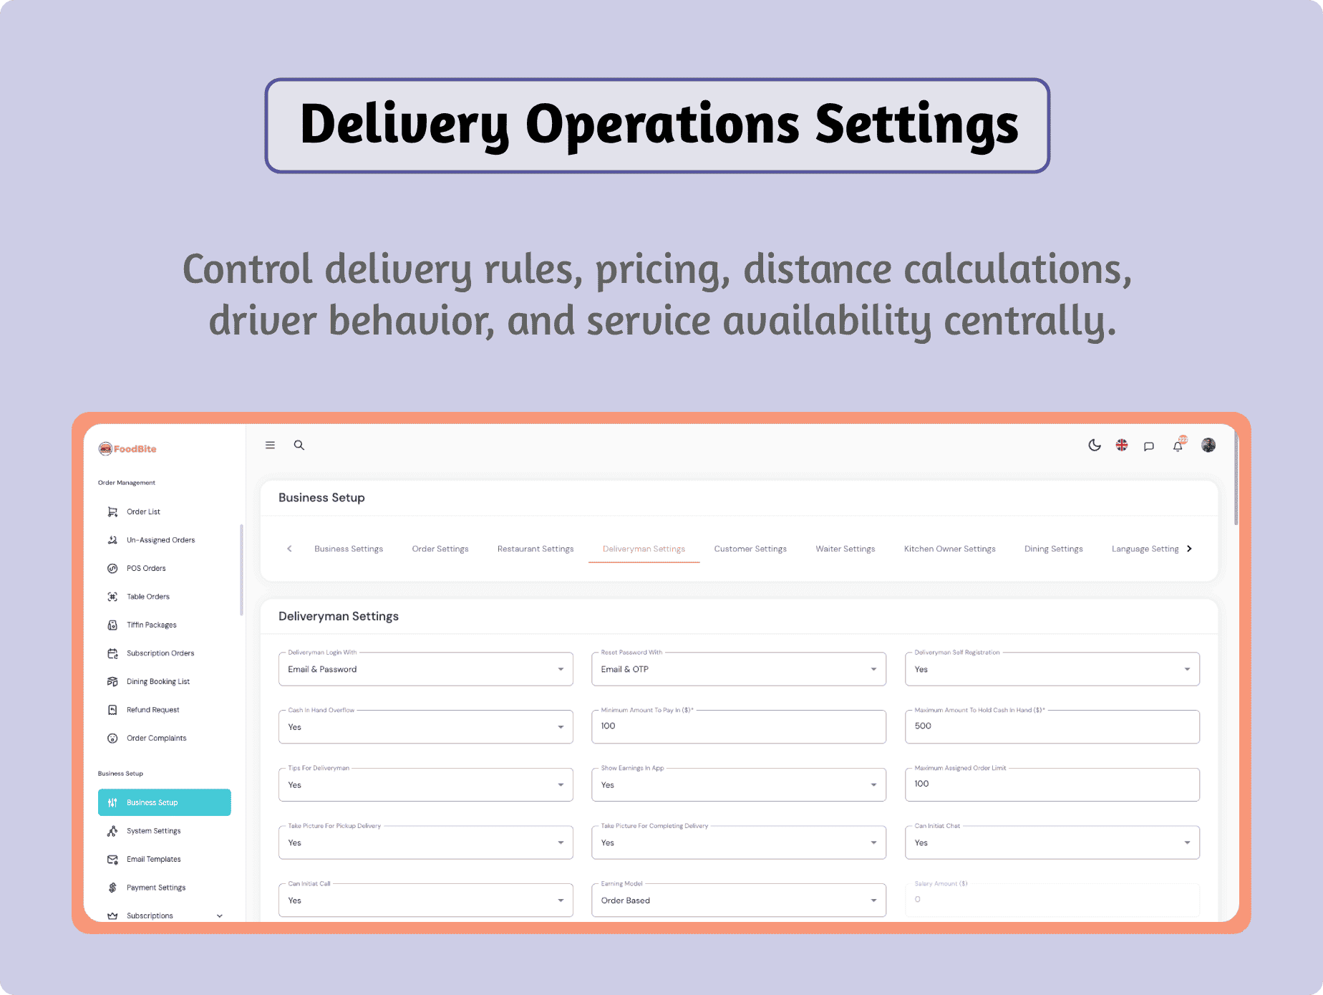Open the notifications bell
This screenshot has width=1323, height=995.
[x=1178, y=445]
